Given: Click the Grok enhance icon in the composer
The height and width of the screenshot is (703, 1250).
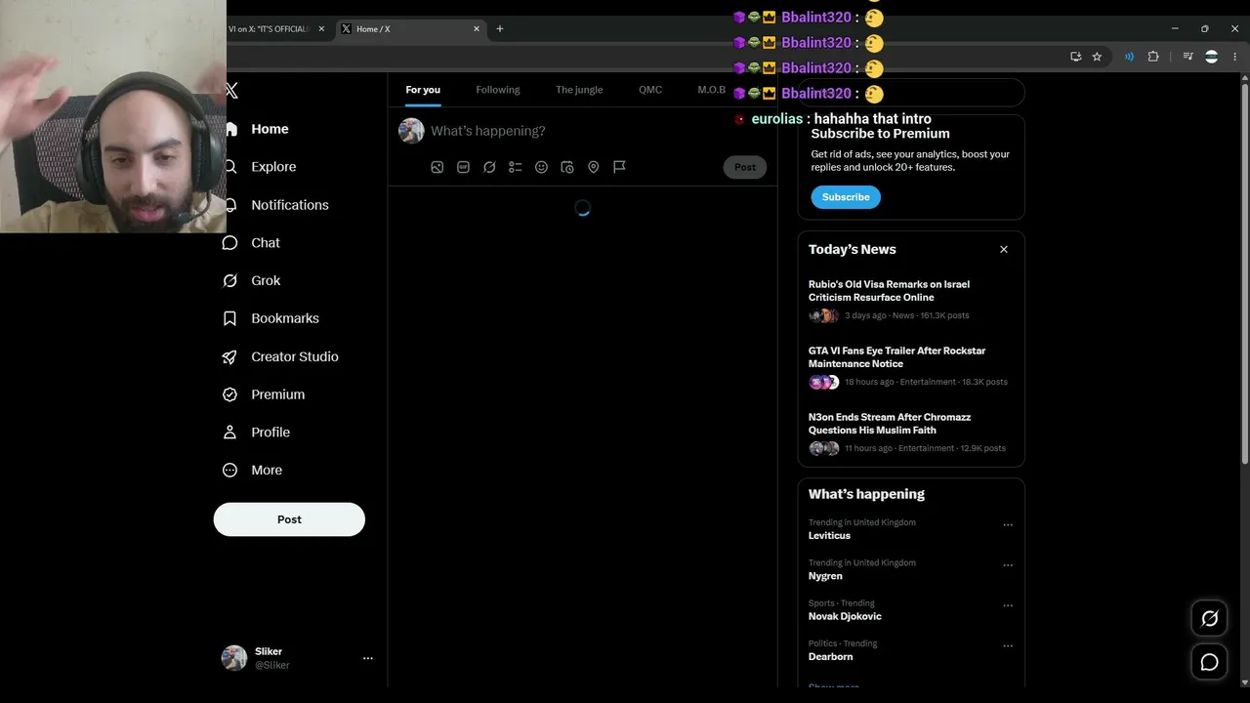Looking at the screenshot, I should coord(489,167).
